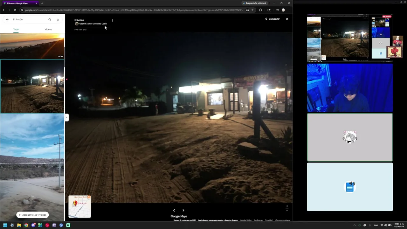Click the Chrome taskbar icon
This screenshot has width=407, height=229.
(x=26, y=225)
